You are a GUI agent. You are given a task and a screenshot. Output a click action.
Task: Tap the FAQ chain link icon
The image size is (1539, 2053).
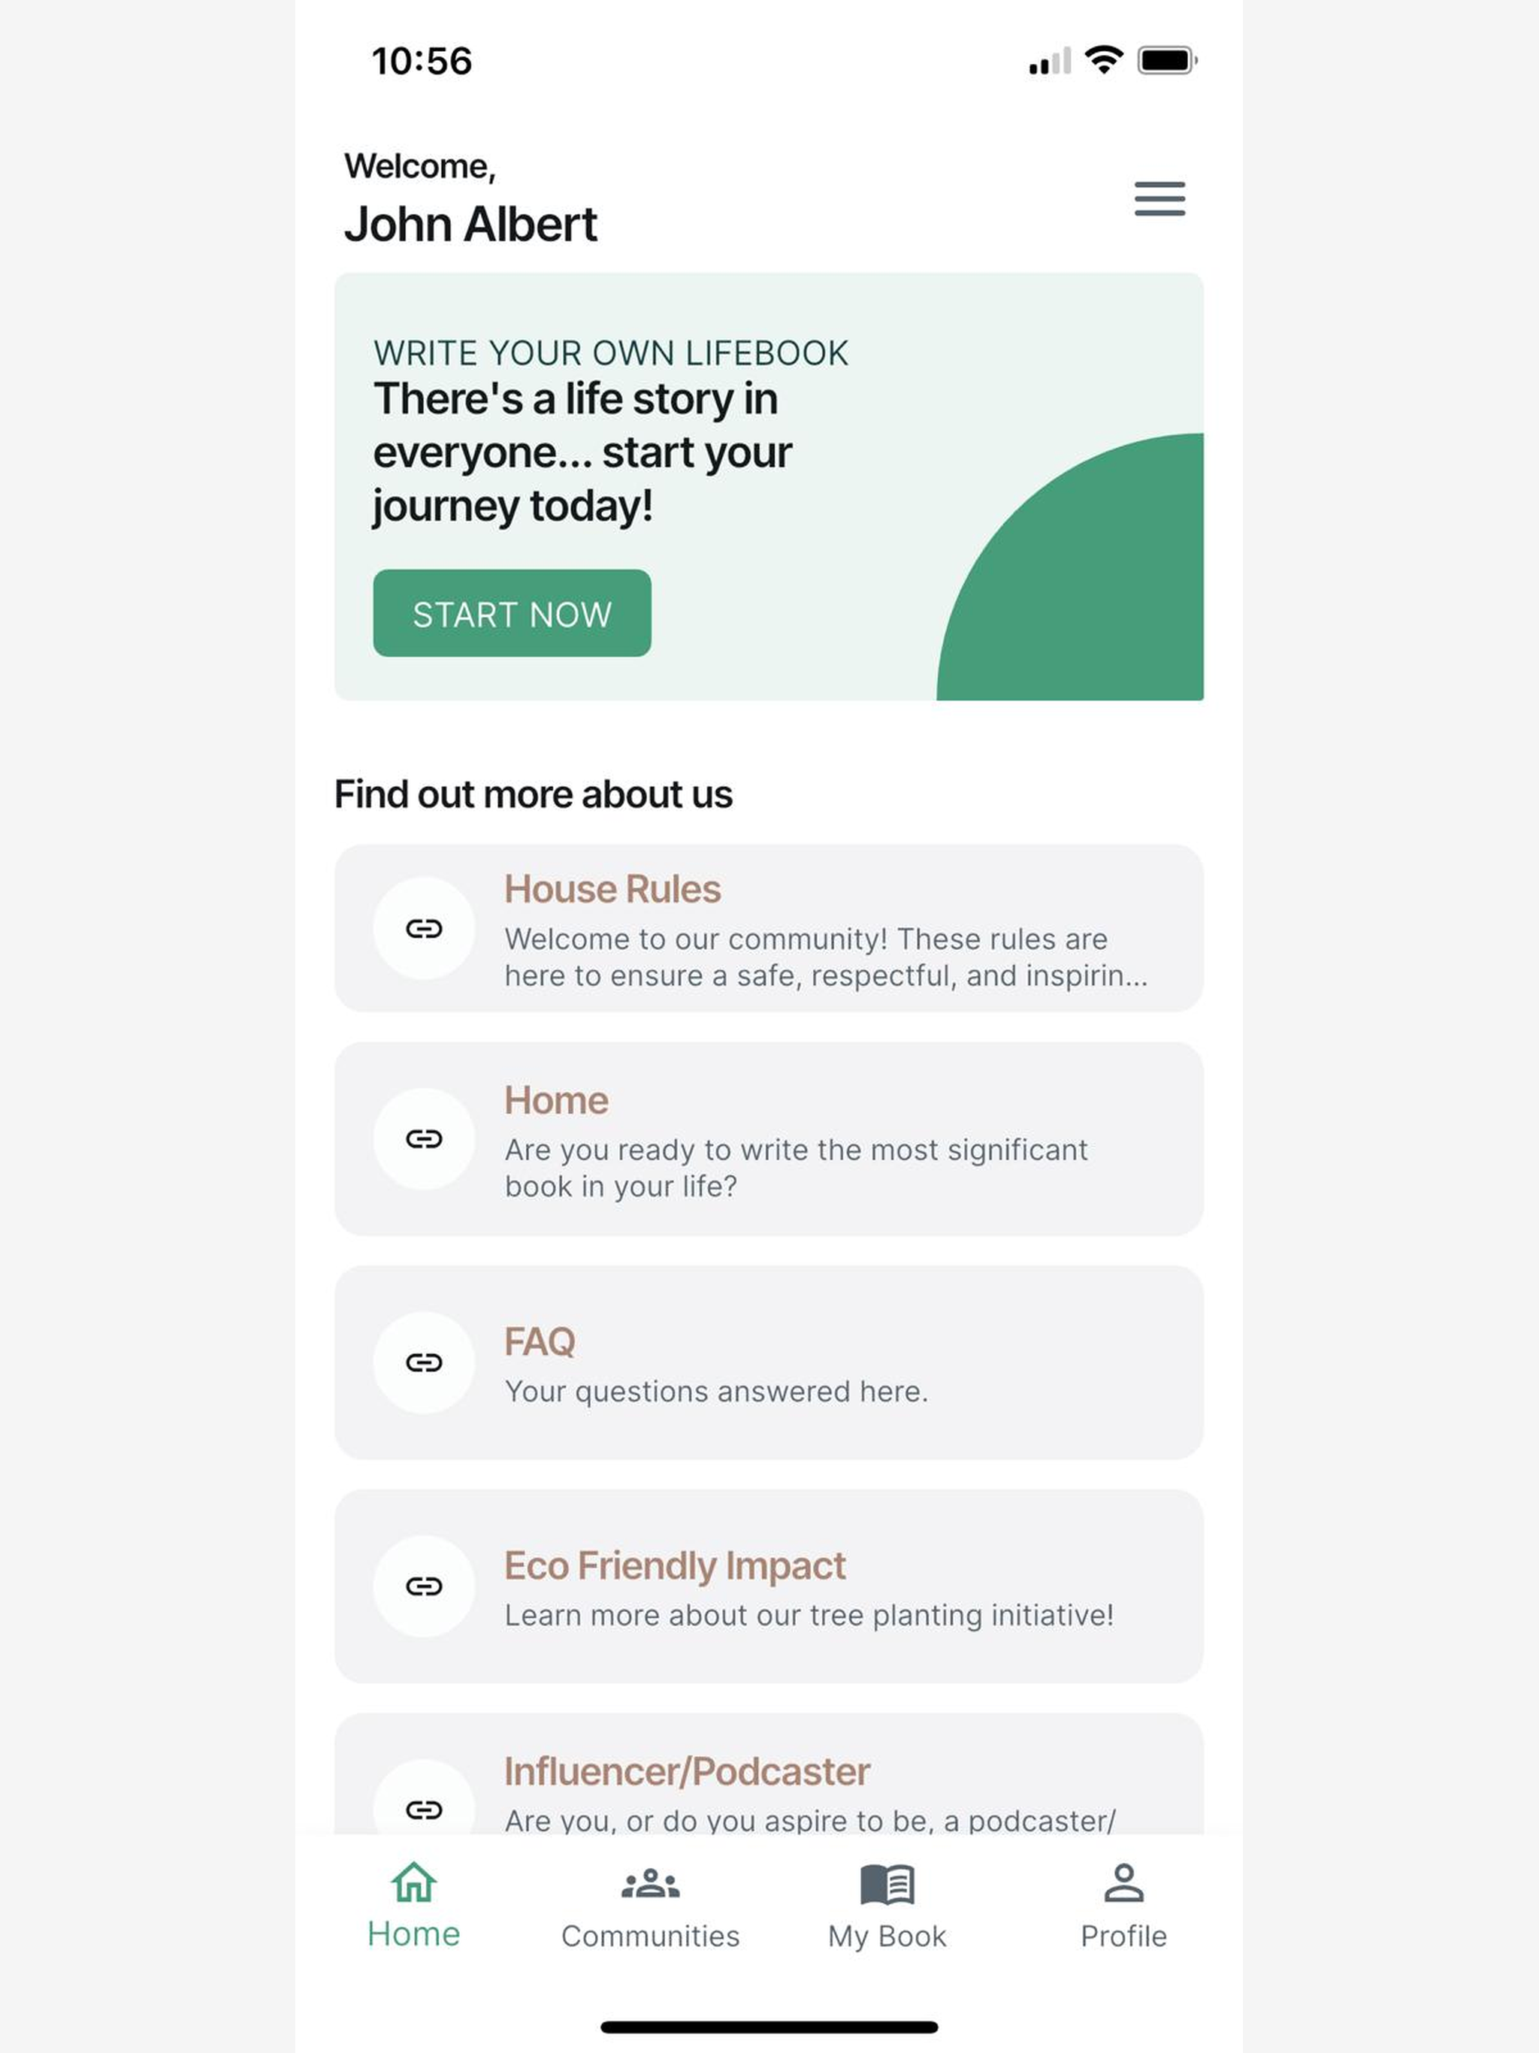[x=424, y=1362]
